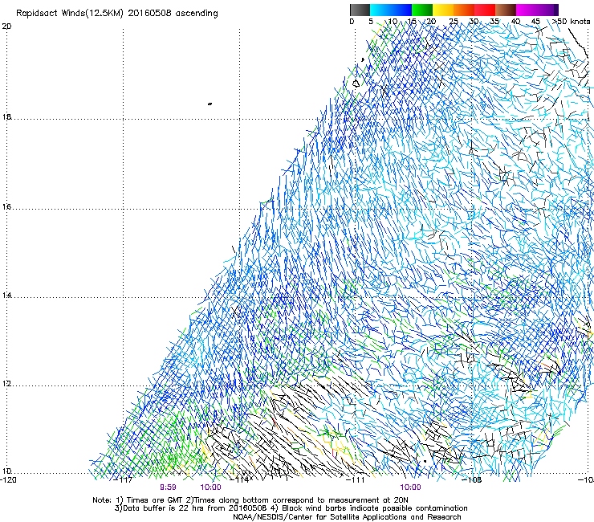
Task: Click the longitude label '-117'
Action: point(124,480)
